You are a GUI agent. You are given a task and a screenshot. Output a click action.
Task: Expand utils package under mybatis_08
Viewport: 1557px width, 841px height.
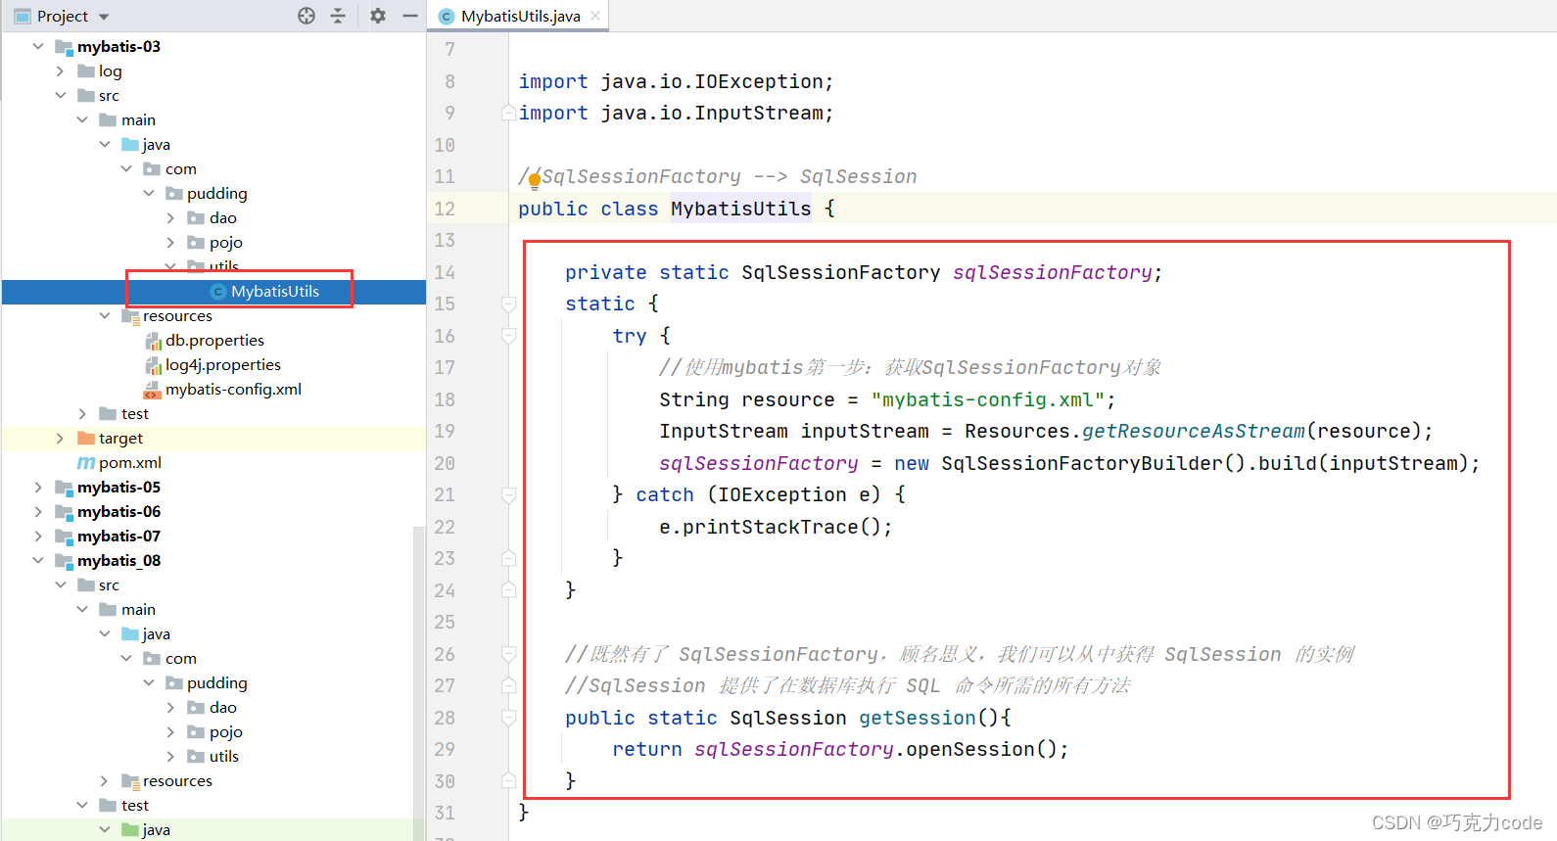click(170, 756)
